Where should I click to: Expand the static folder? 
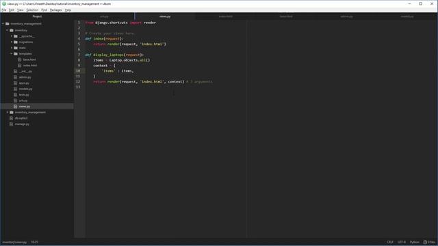(12, 48)
